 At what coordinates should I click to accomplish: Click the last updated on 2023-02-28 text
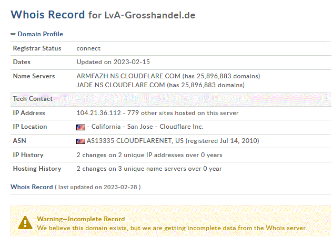tap(98, 187)
